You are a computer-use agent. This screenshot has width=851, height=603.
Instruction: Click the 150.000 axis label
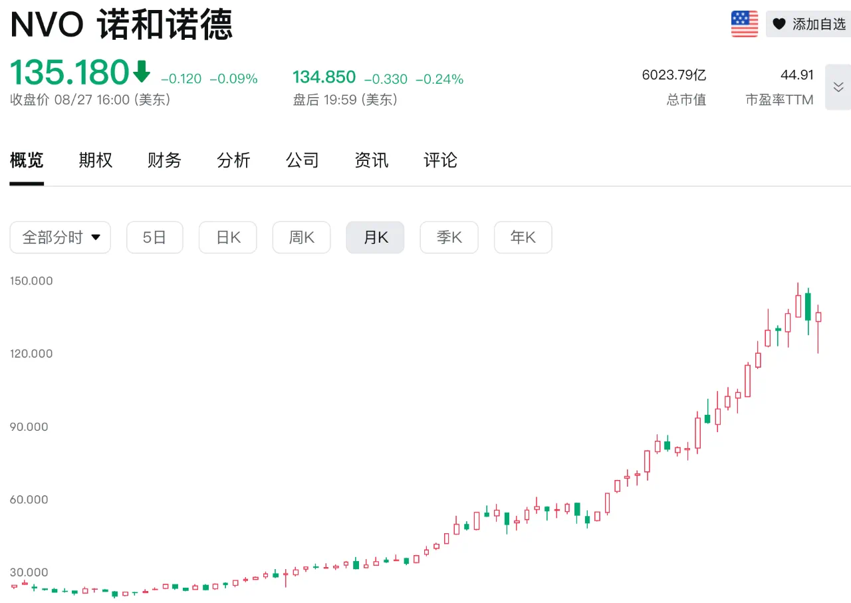click(31, 281)
